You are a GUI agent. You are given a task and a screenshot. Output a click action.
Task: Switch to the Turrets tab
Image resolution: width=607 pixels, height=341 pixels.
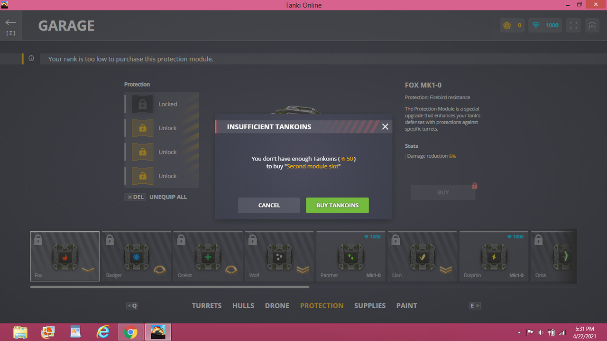click(207, 305)
